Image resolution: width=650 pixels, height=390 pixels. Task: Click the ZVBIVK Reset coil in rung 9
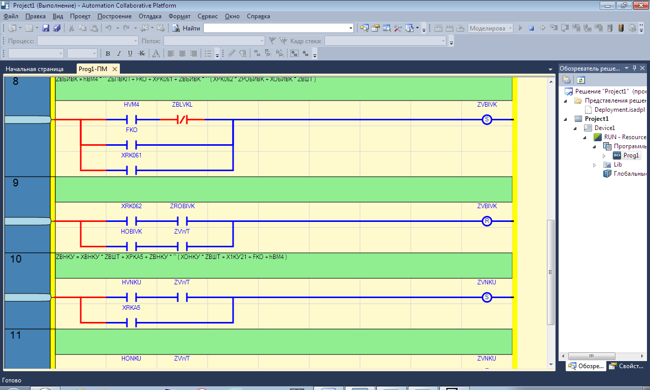(x=486, y=221)
